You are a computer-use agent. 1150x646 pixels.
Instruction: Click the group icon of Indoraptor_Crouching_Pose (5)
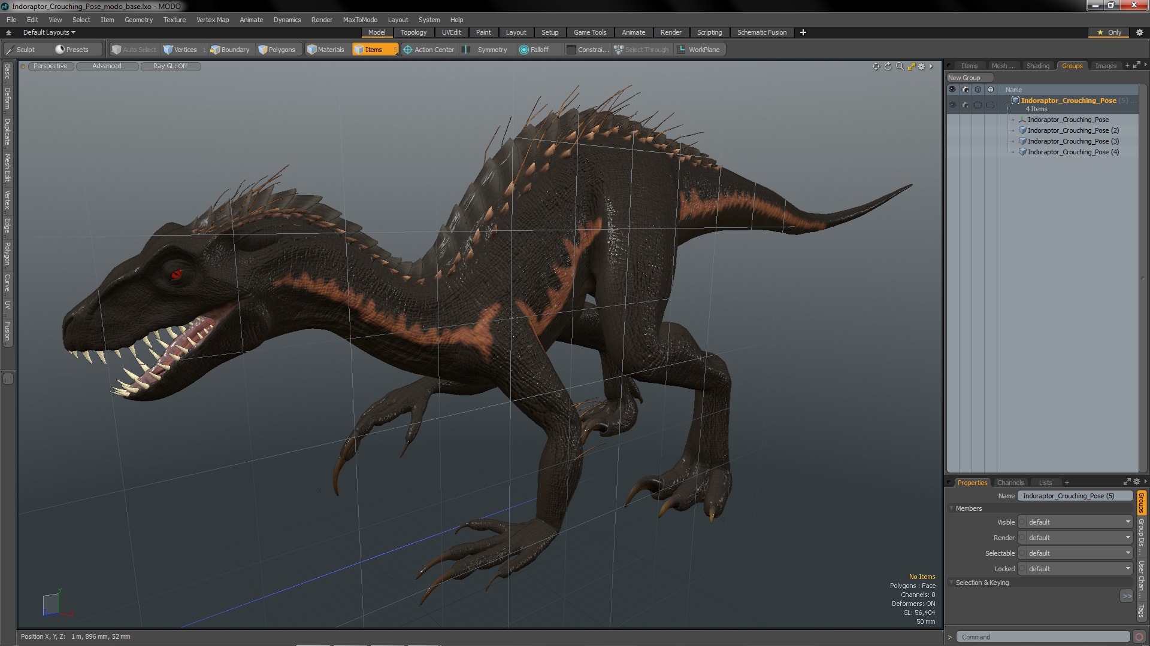click(x=1016, y=100)
